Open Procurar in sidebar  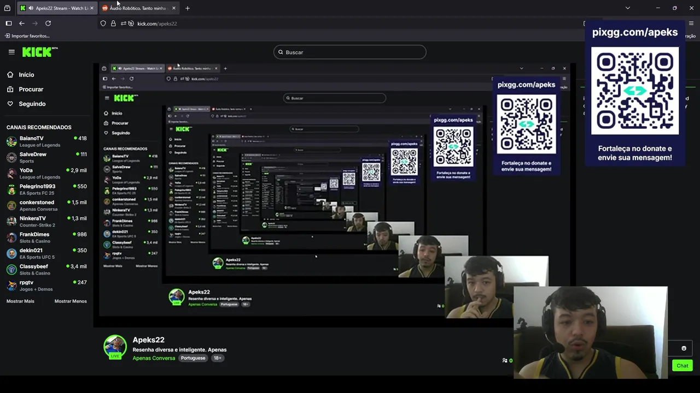point(31,90)
